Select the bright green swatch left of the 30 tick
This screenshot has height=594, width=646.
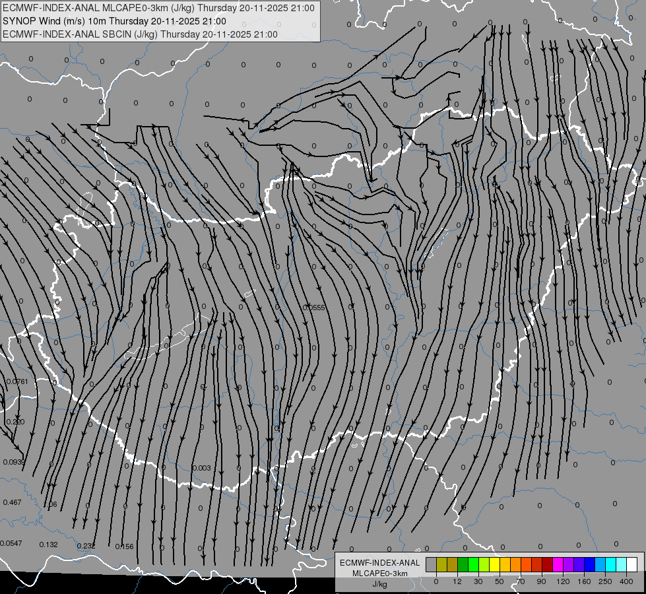[473, 564]
